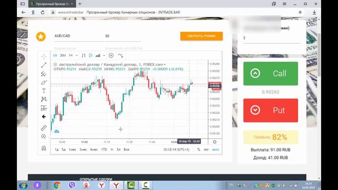Select the ruler measure tool
The image size is (338, 190).
tap(44, 128)
